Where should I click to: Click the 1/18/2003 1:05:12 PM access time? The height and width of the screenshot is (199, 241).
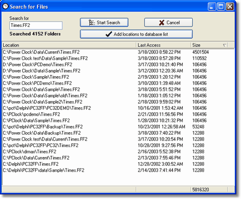[x=159, y=96]
